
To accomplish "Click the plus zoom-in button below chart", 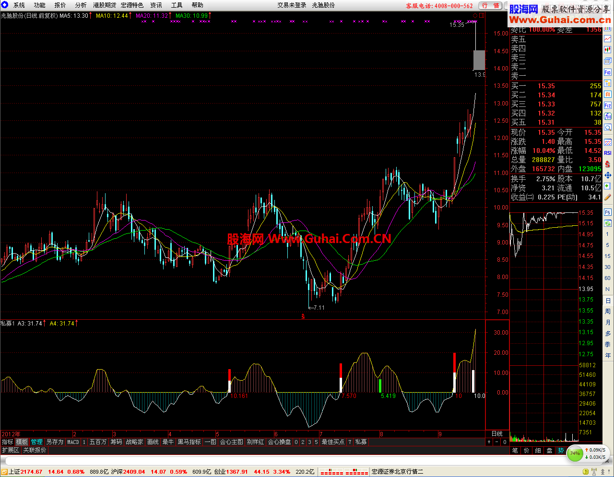I will 489,442.
